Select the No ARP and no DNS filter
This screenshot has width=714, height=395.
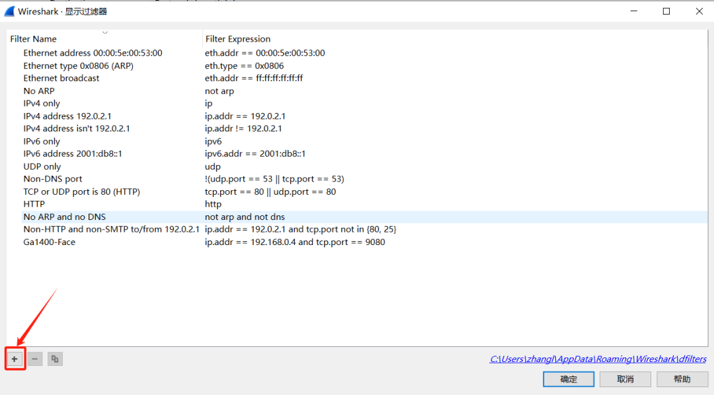coord(64,217)
